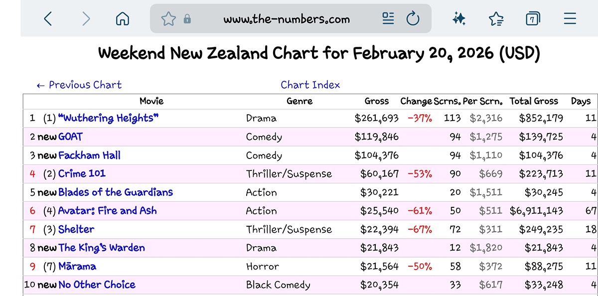The image size is (598, 296).
Task: Show open tabs counter button
Action: coord(533,19)
